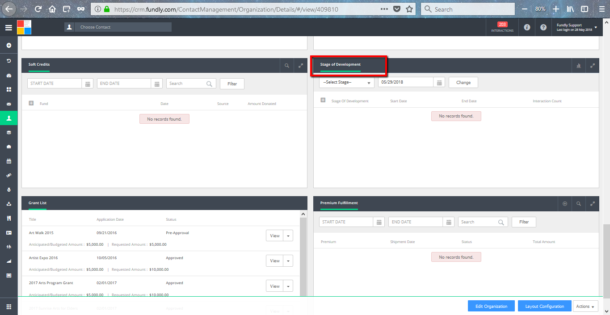
Task: Select the Stage of Development panel tab
Action: pos(341,65)
